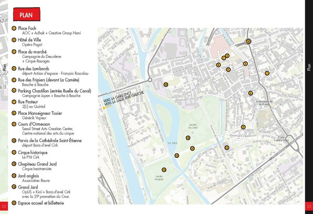The width and height of the screenshot is (313, 214).
Task: Click 'départ Action d'espace - François Rascalou'
Action: (55, 73)
